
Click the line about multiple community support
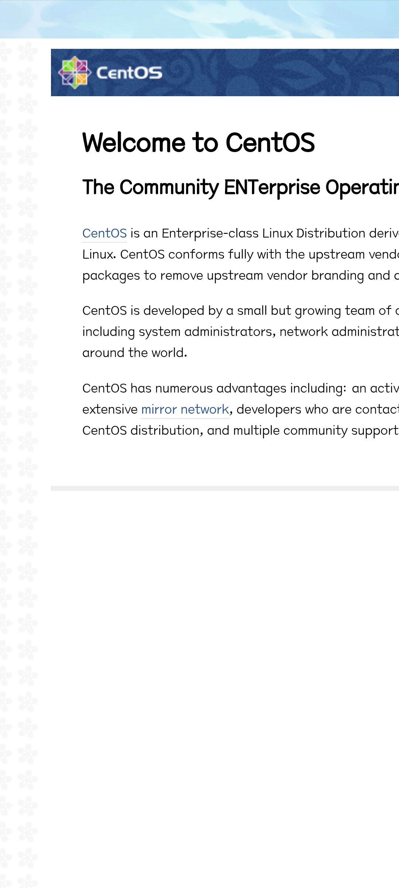(x=241, y=431)
